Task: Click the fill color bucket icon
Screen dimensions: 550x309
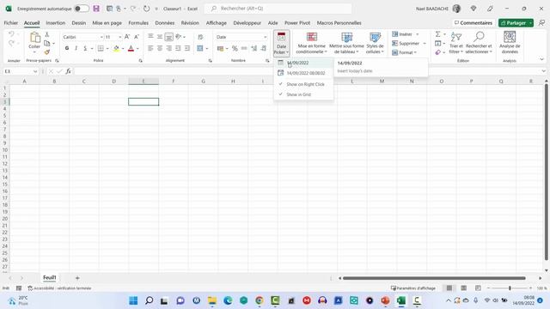Action: (x=117, y=48)
